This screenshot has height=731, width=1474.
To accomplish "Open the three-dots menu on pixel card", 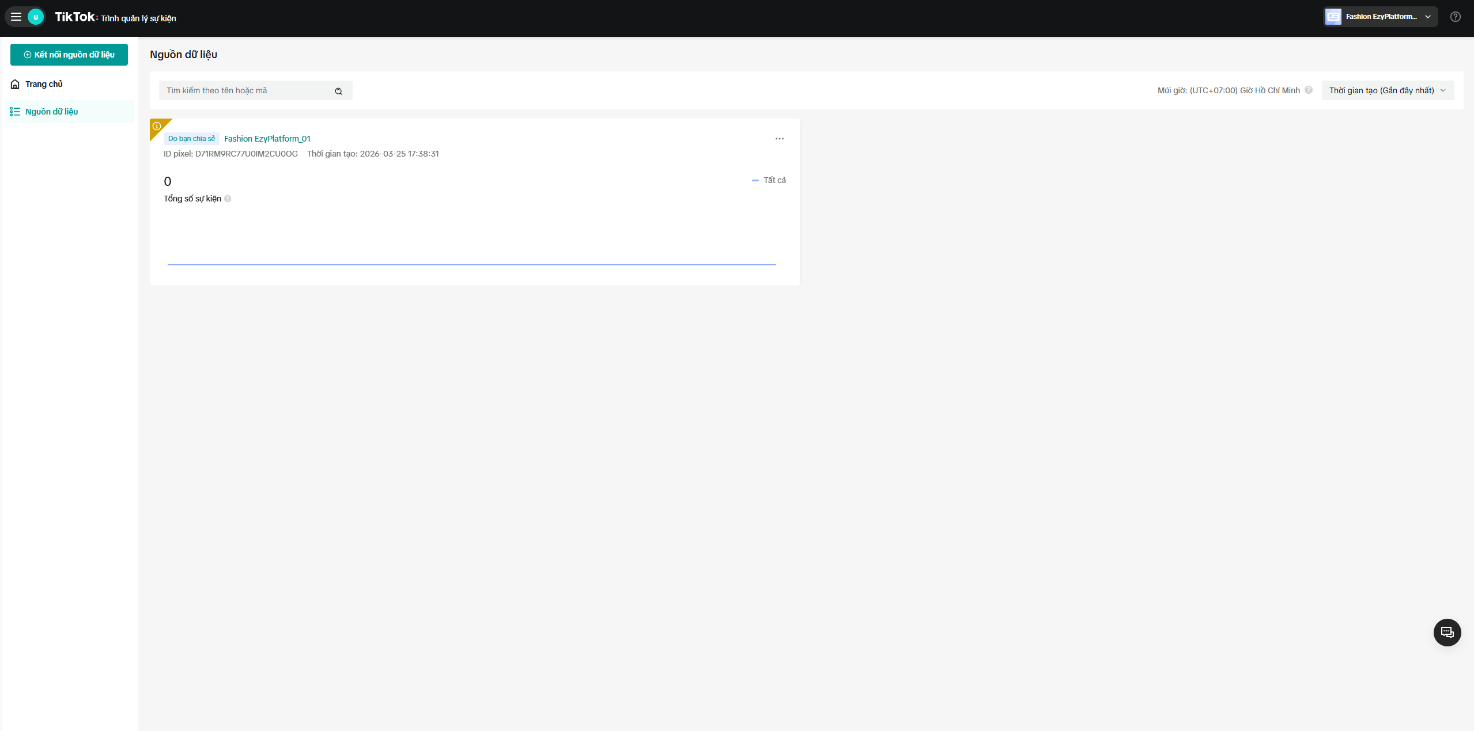I will pos(779,139).
